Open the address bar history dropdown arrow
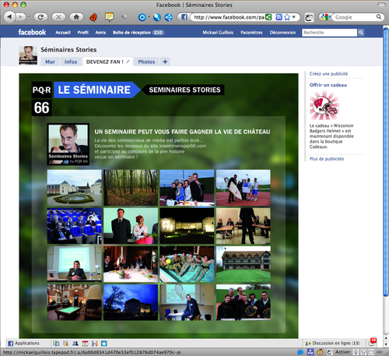 (294, 17)
